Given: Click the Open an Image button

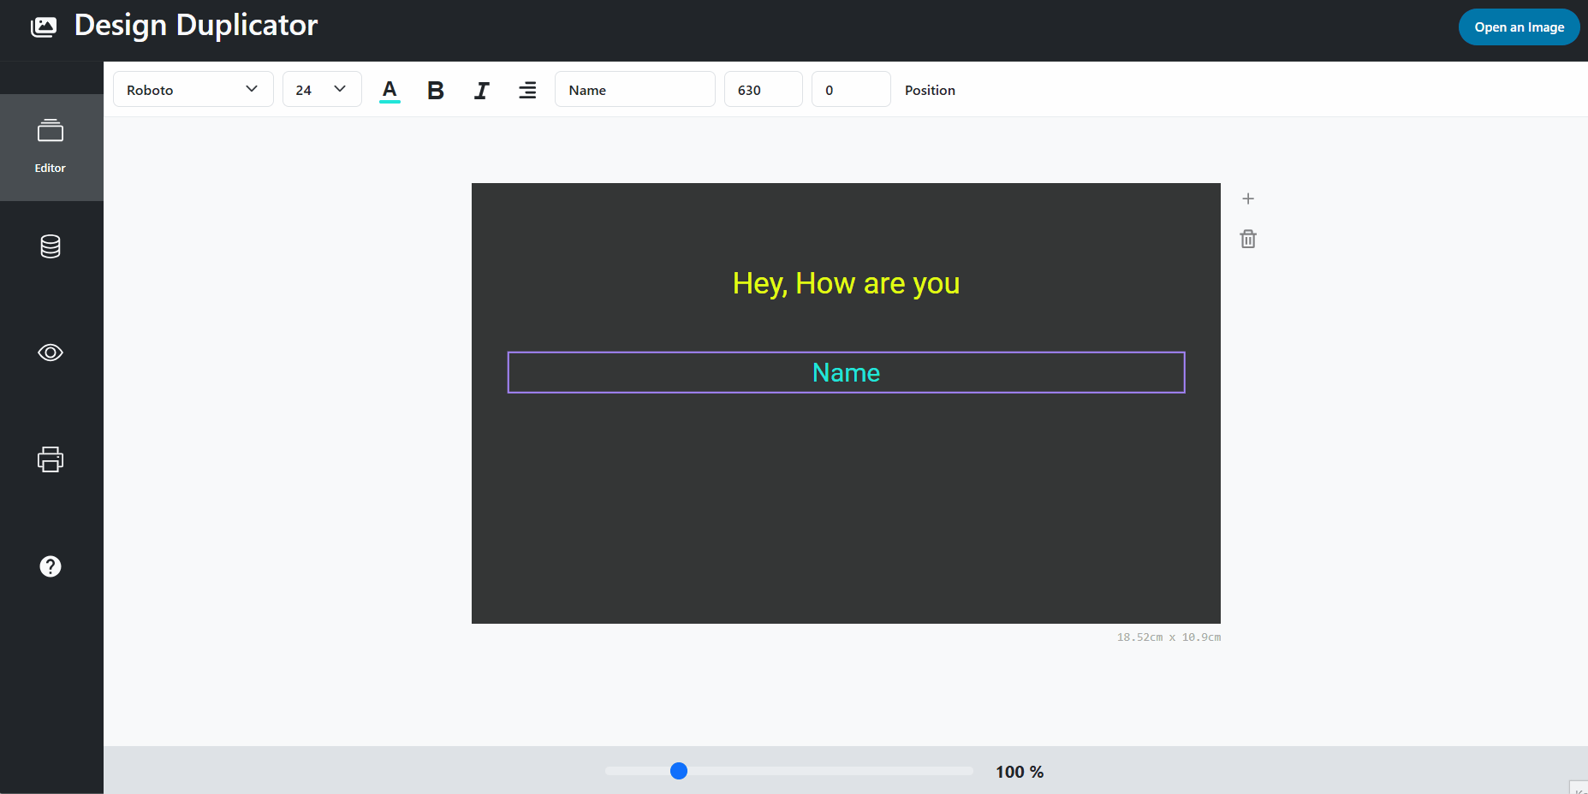Looking at the screenshot, I should (x=1519, y=27).
